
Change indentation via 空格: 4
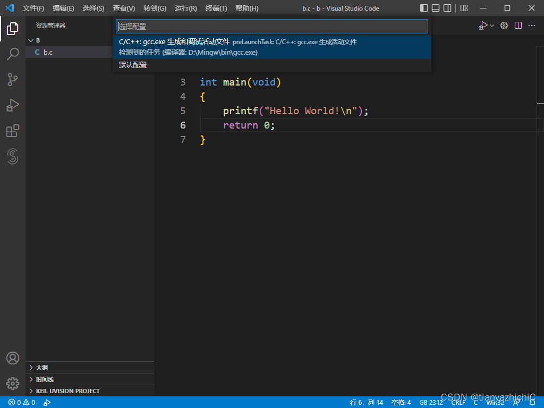pos(401,403)
